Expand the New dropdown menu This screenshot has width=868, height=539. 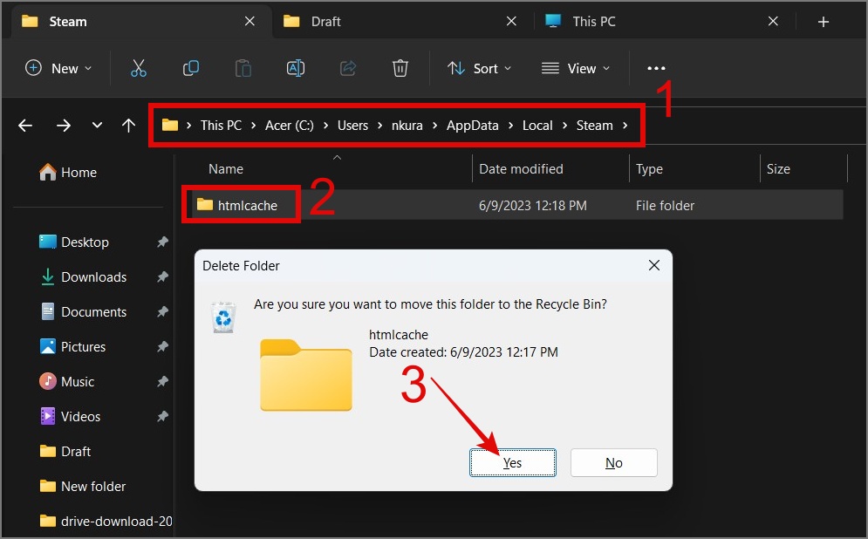point(58,69)
